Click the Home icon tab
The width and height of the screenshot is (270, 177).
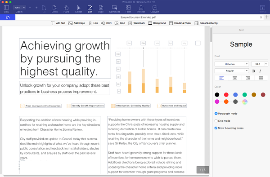coord(8,17)
